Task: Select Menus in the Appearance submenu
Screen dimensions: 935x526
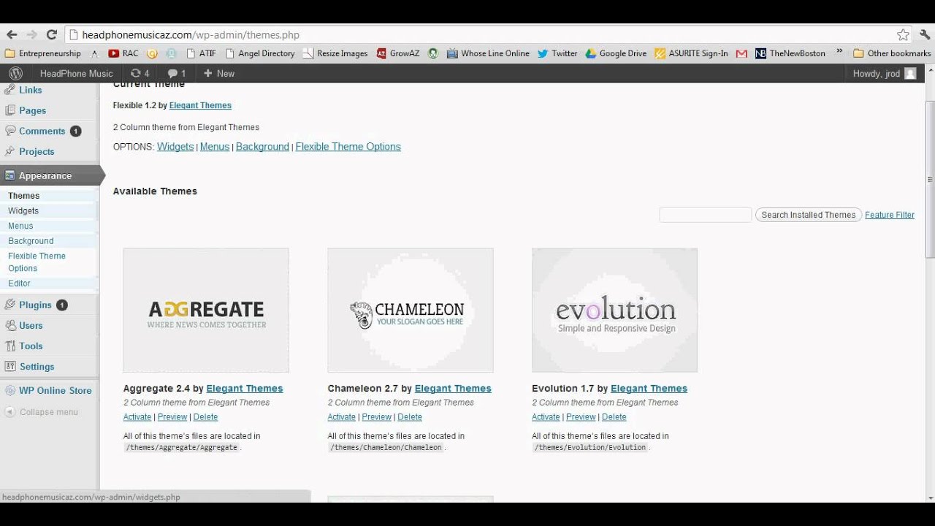Action: pos(20,226)
